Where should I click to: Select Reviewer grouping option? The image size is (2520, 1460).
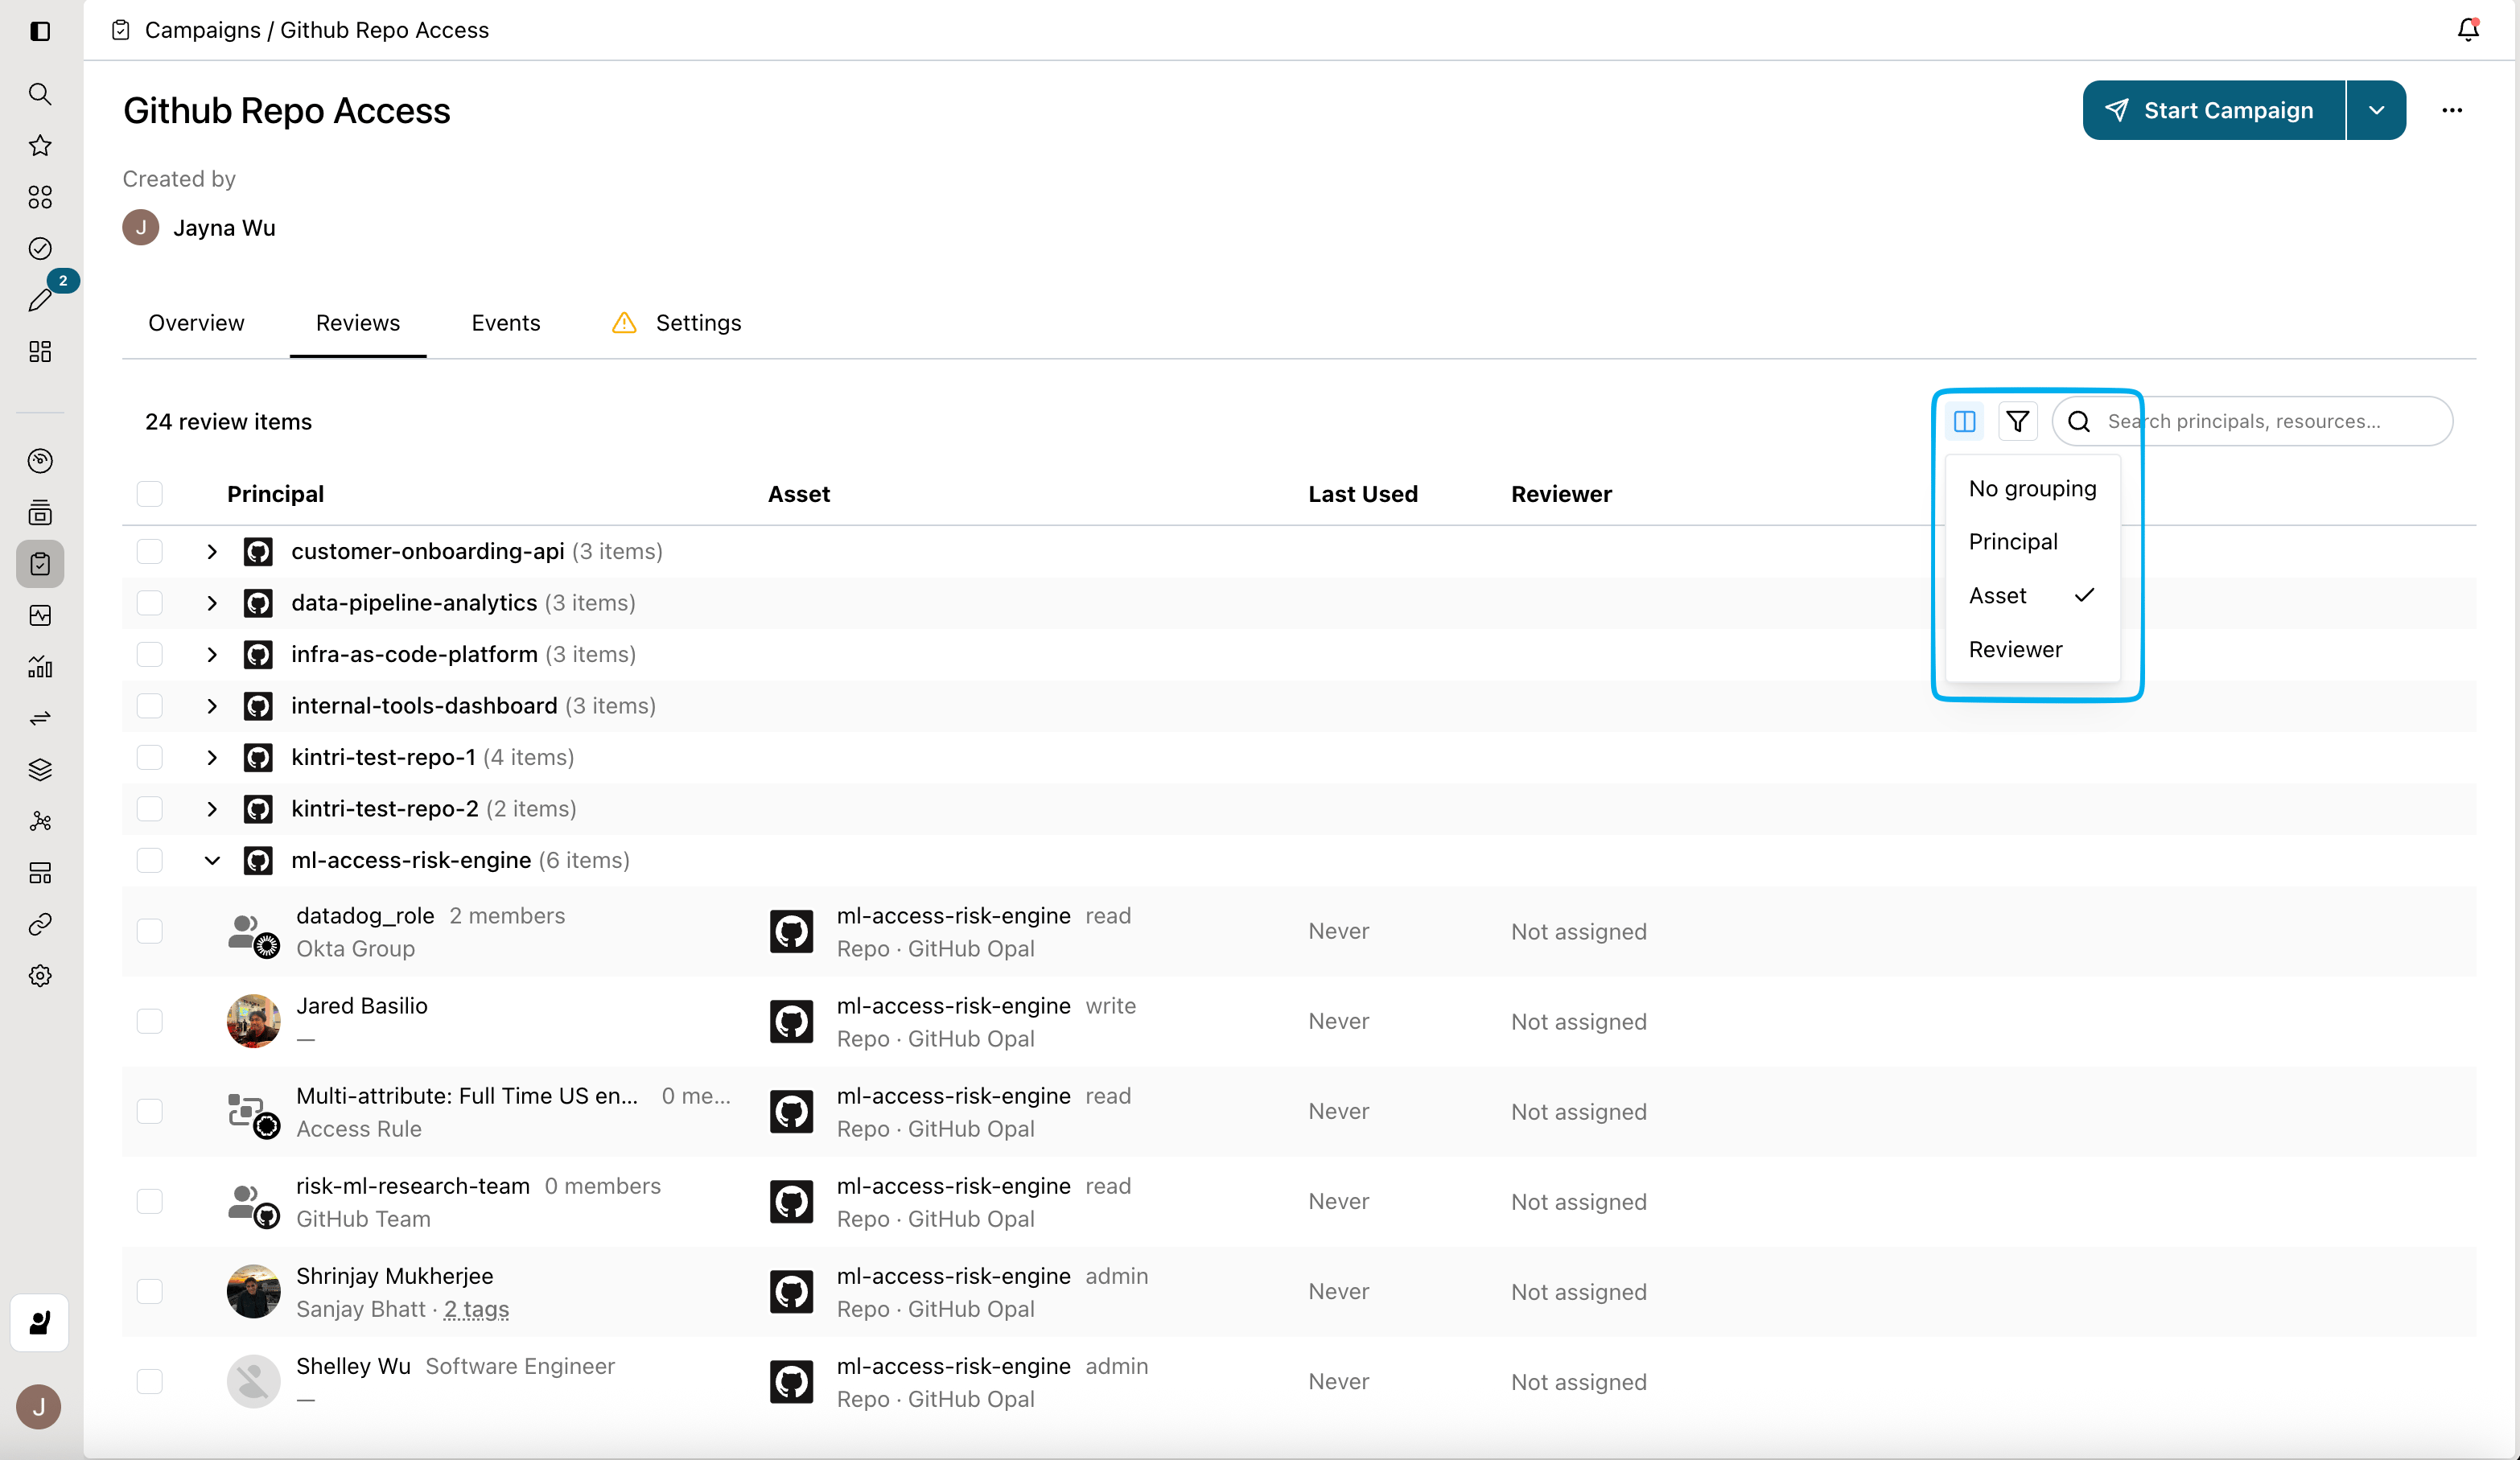coord(2033,649)
